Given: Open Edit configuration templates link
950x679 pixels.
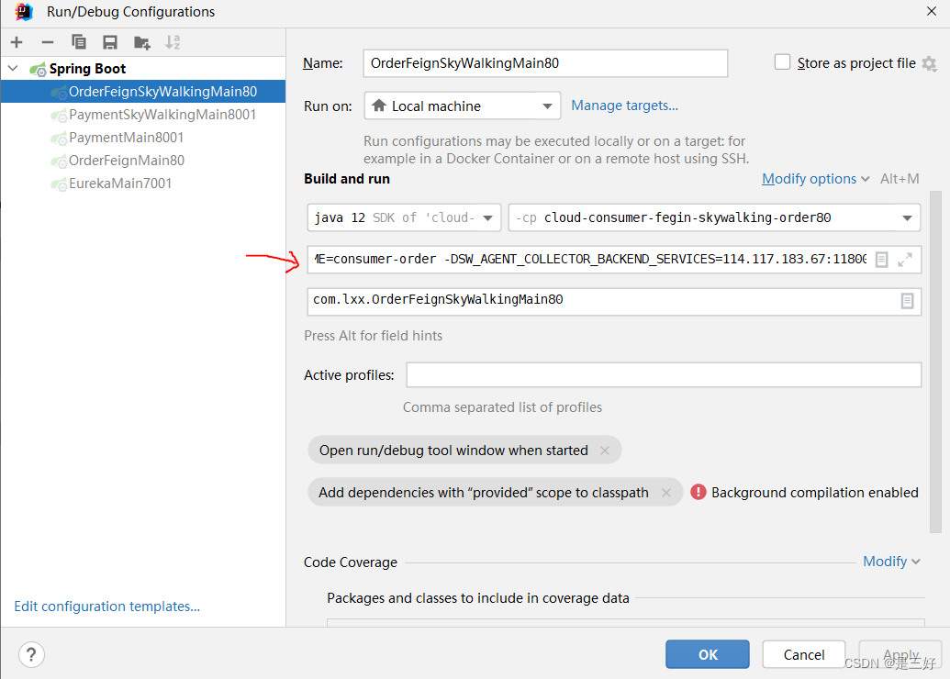Looking at the screenshot, I should point(107,607).
